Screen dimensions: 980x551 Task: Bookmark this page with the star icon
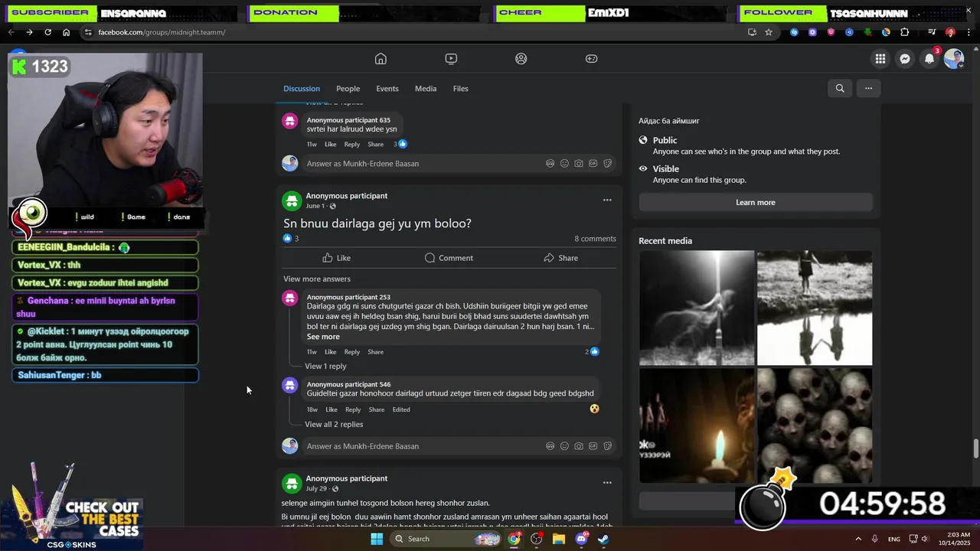[x=769, y=32]
